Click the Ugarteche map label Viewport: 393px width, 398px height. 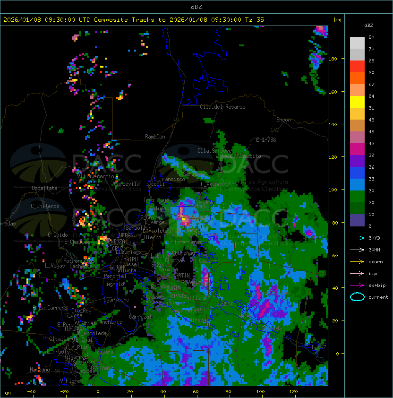coord(117,300)
